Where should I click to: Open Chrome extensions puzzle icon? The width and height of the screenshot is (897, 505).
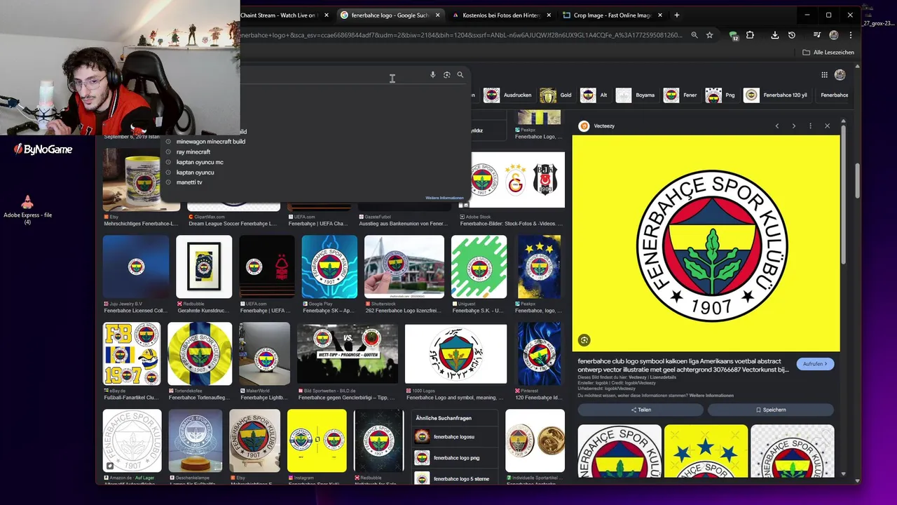point(750,35)
